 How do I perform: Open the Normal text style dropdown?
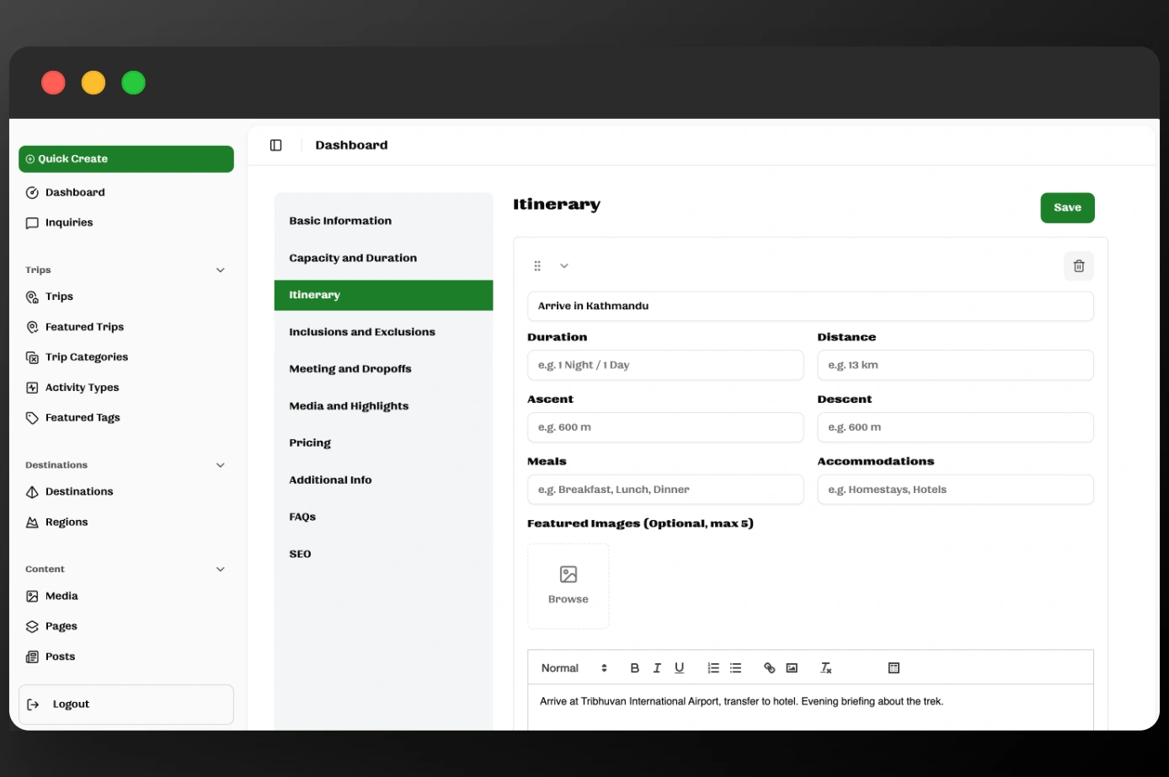(x=574, y=668)
